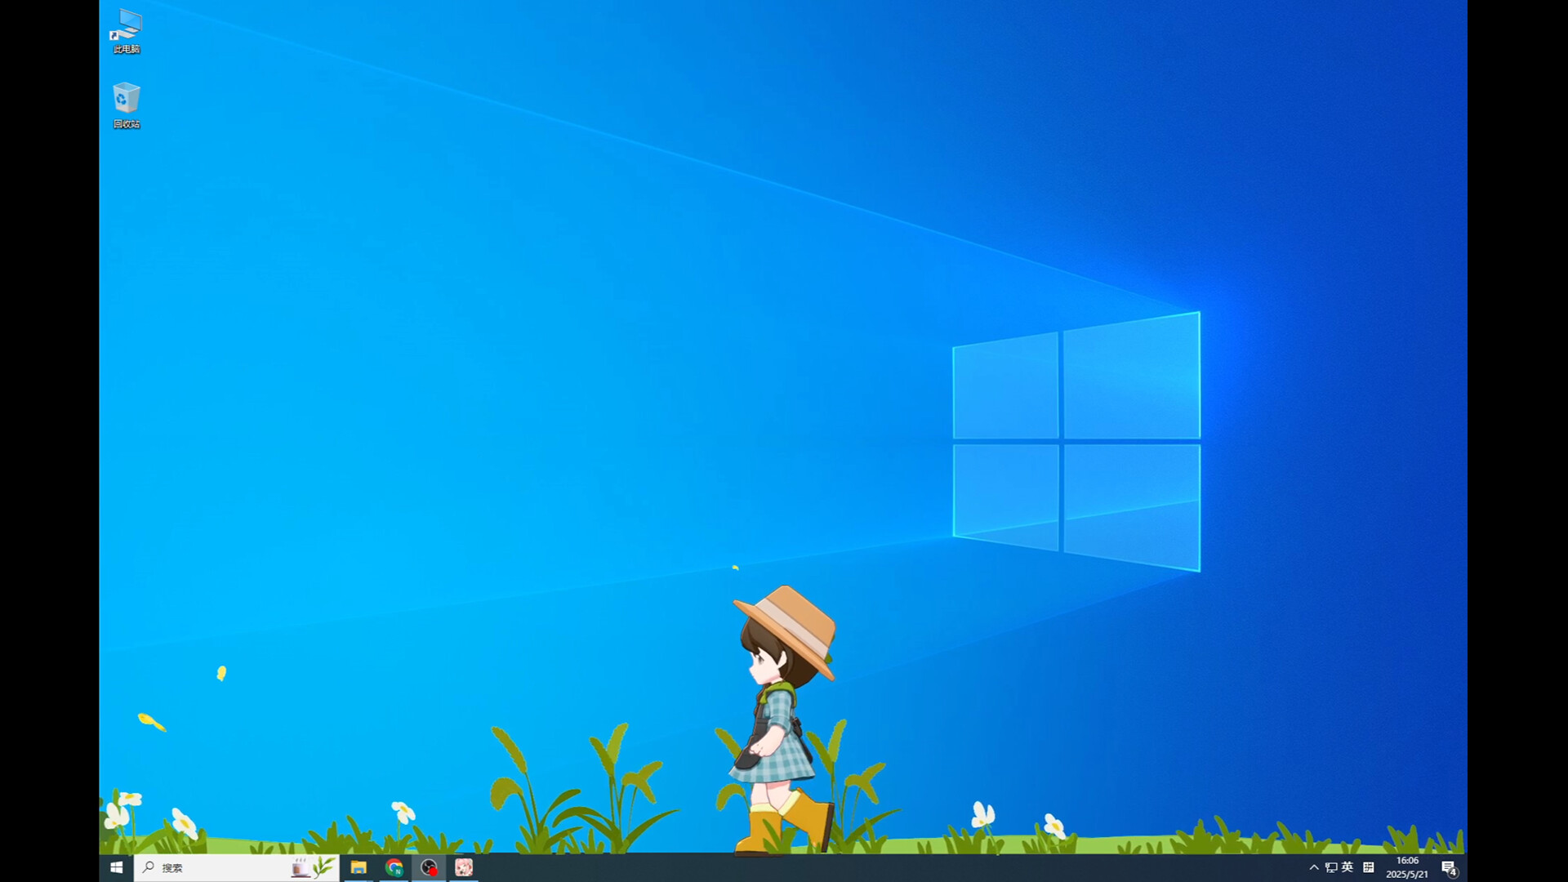
Task: Open File Explorer from the taskbar
Action: [359, 867]
